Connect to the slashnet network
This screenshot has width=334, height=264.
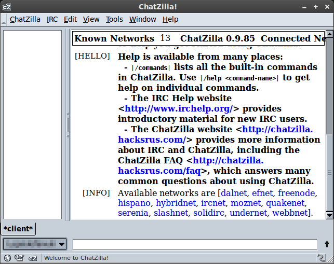coord(171,213)
